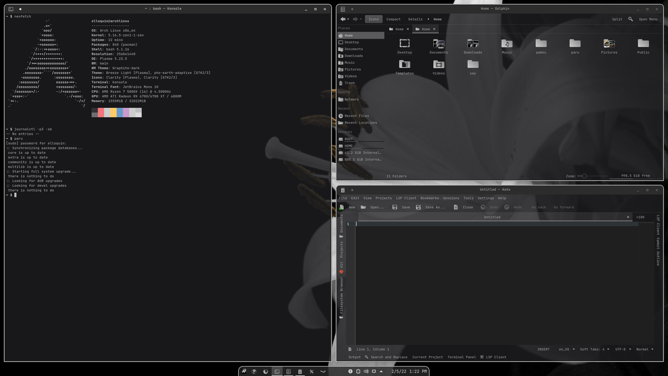
Task: Open Kate's Bookmarks menu
Action: (430, 198)
